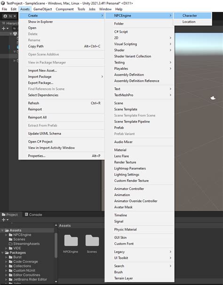This screenshot has width=223, height=285.
Task: Click the add plus button in the Project panel
Action: pos(5,220)
